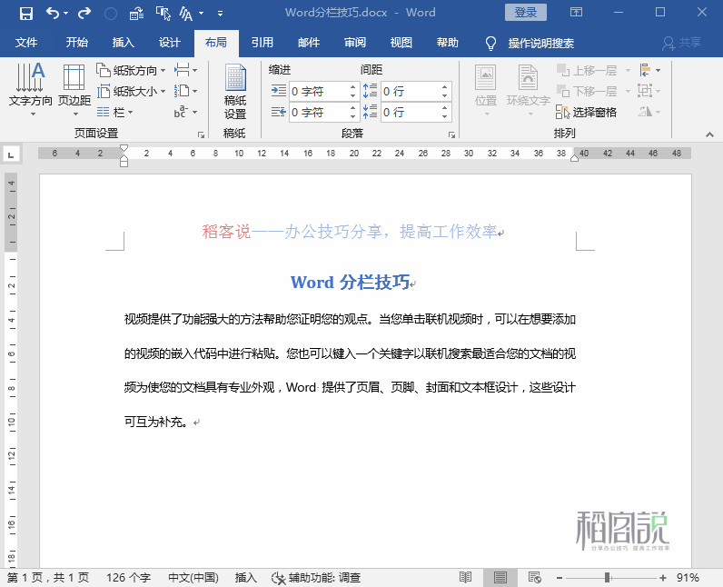Screen dimensions: 723x587
Task: Open the 文件 menu
Action: [26, 43]
